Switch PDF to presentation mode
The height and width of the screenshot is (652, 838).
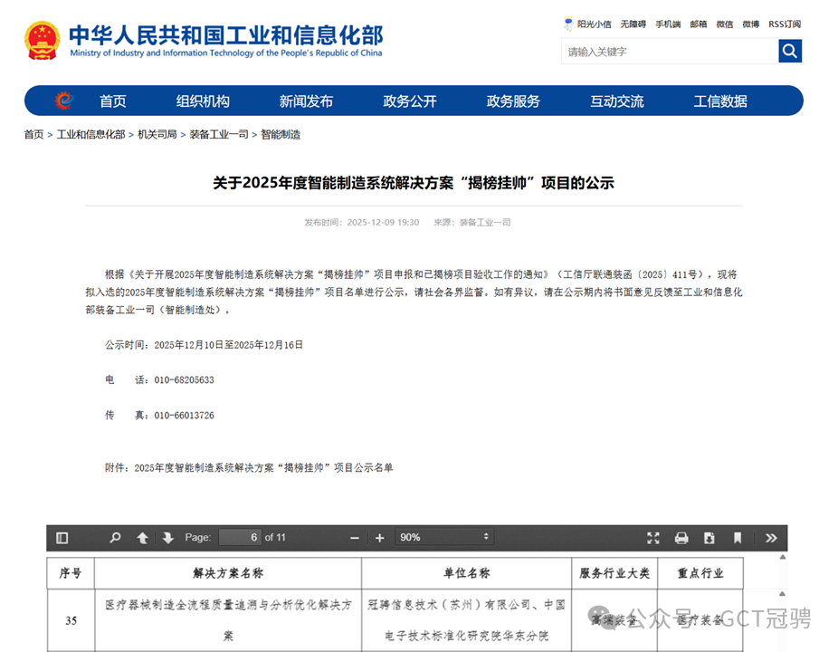click(x=653, y=538)
